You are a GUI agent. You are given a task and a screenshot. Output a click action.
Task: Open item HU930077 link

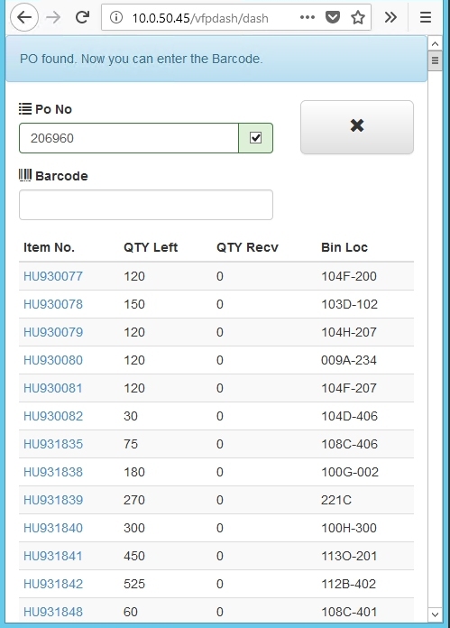(x=53, y=276)
